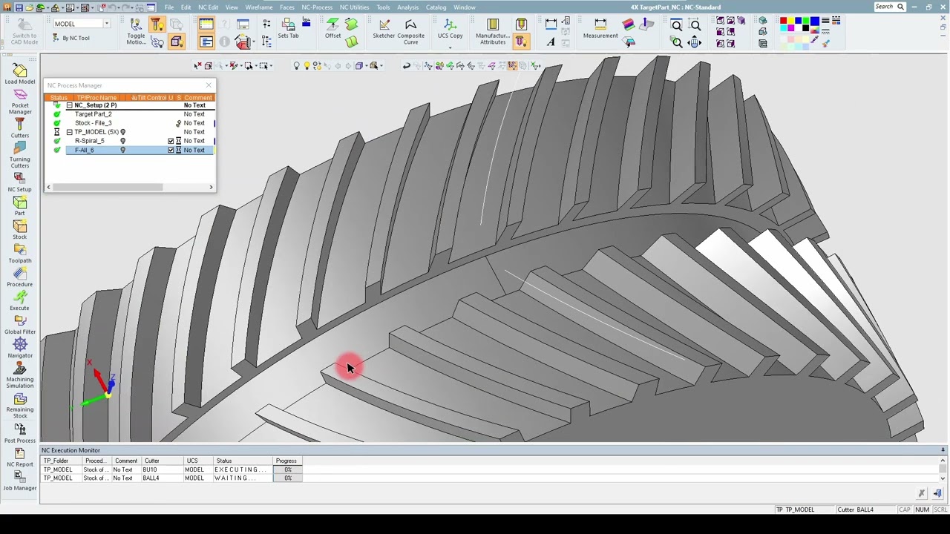Image resolution: width=950 pixels, height=534 pixels.
Task: Start Machining Simulation
Action: (x=20, y=376)
